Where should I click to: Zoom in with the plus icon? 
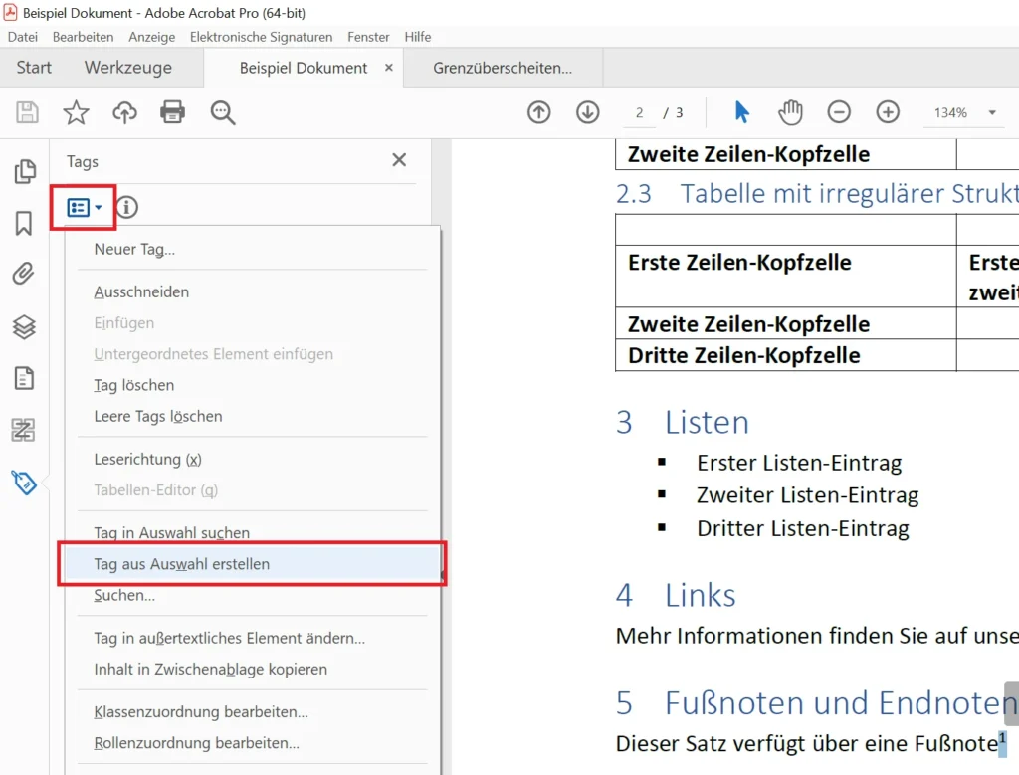888,112
